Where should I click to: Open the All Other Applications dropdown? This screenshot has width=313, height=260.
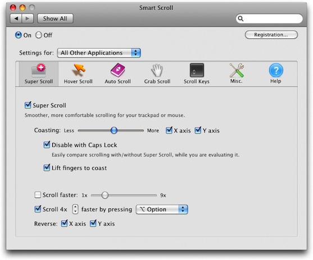pos(99,53)
